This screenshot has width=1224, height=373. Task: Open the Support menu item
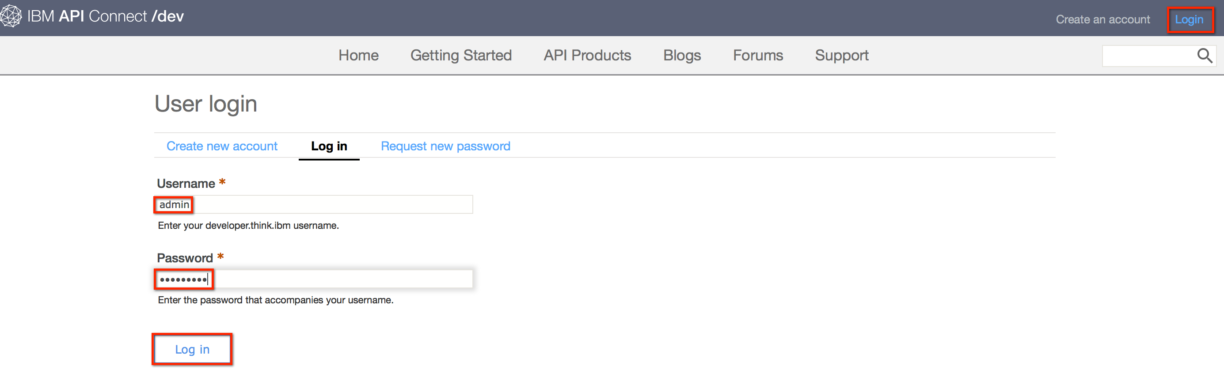click(x=841, y=56)
